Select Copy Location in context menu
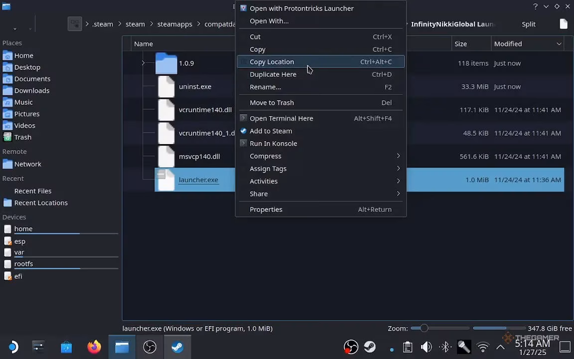 click(272, 62)
